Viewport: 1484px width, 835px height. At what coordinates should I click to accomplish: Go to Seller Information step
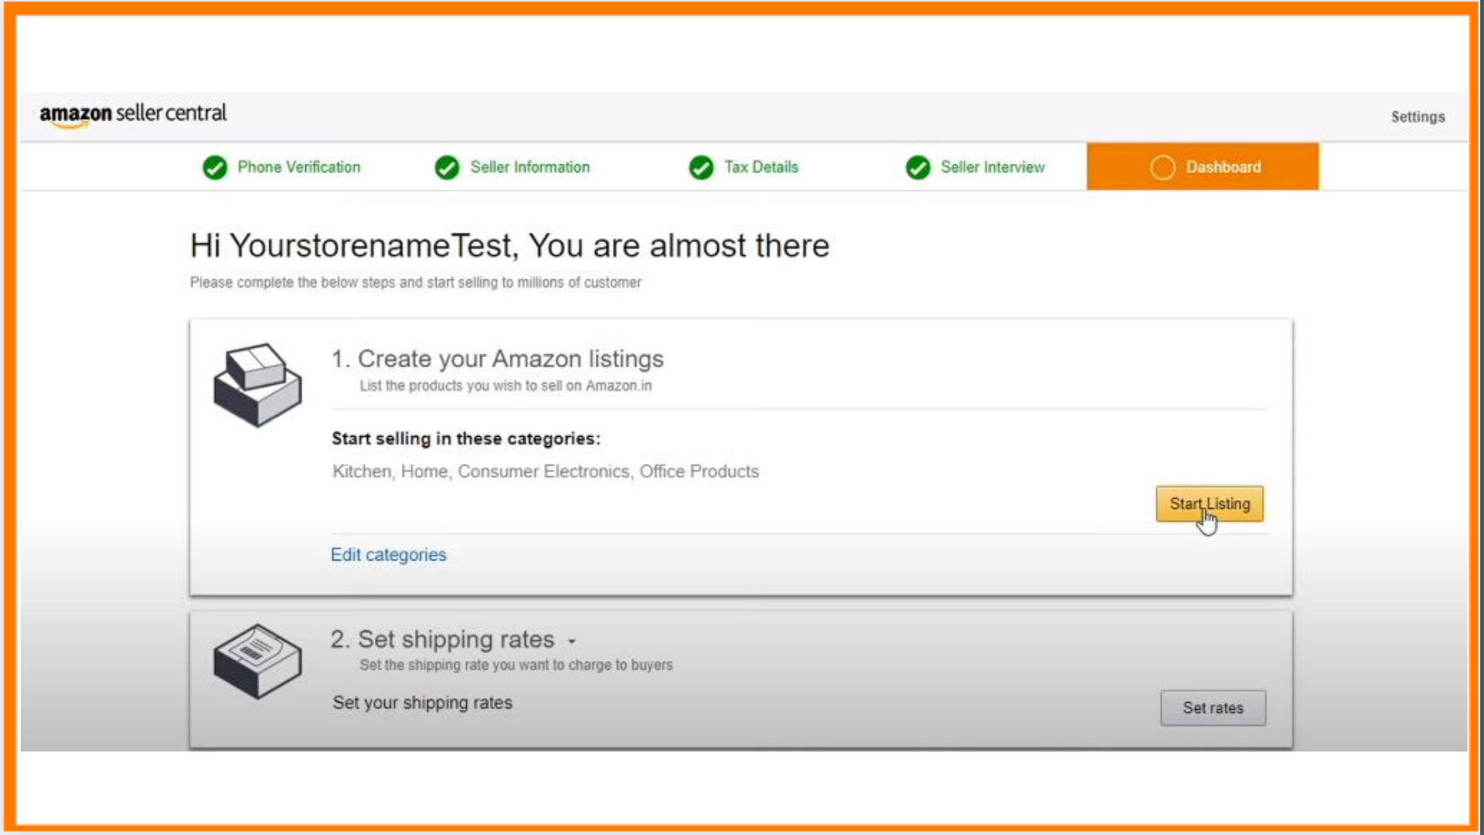(x=529, y=167)
